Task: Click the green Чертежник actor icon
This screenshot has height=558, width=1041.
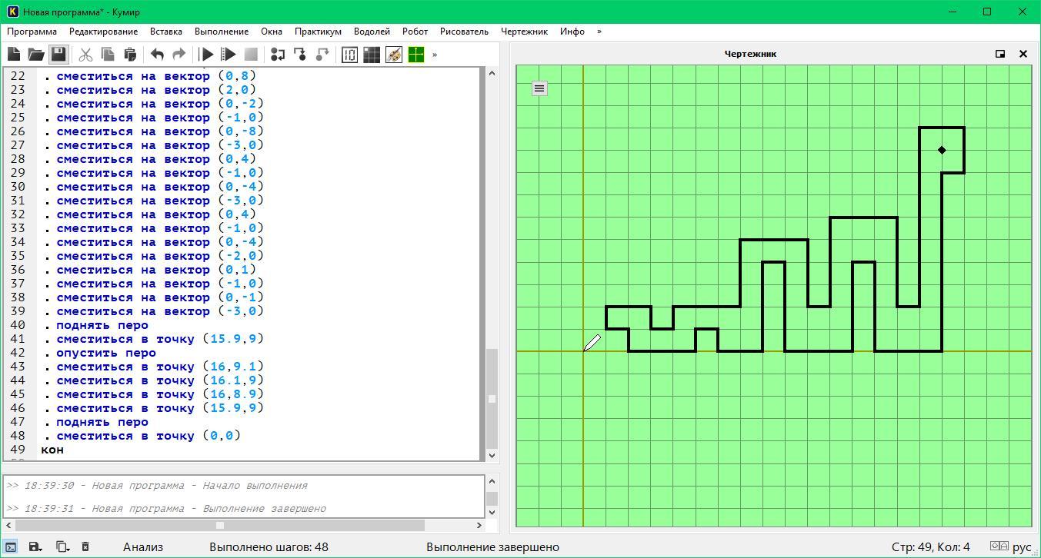Action: coord(416,55)
